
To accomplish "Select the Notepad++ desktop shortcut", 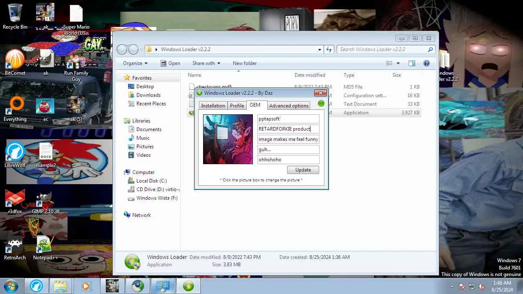I will (45, 247).
